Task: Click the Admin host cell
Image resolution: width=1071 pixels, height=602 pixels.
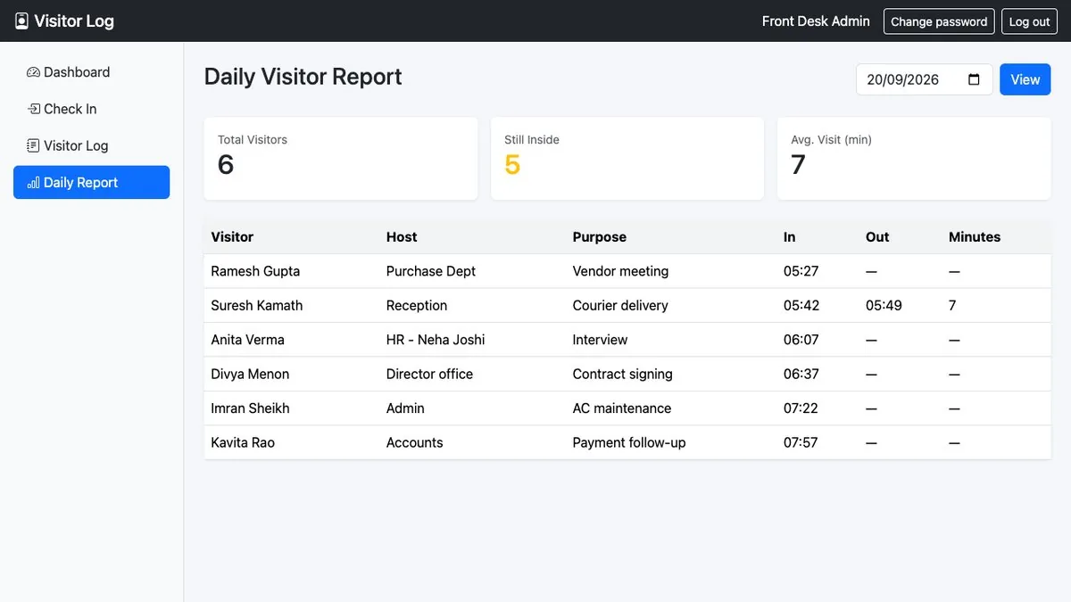Action: (x=405, y=408)
